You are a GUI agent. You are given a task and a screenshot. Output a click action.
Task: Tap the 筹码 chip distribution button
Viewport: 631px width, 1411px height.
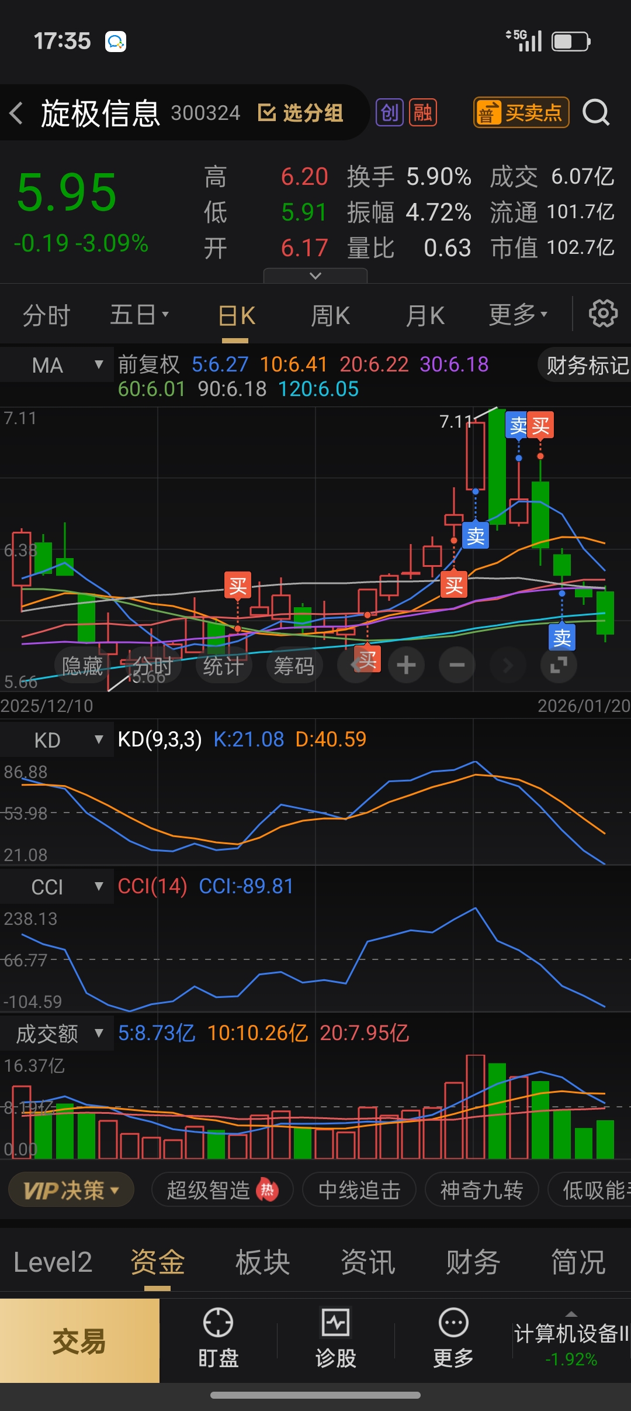coord(294,666)
